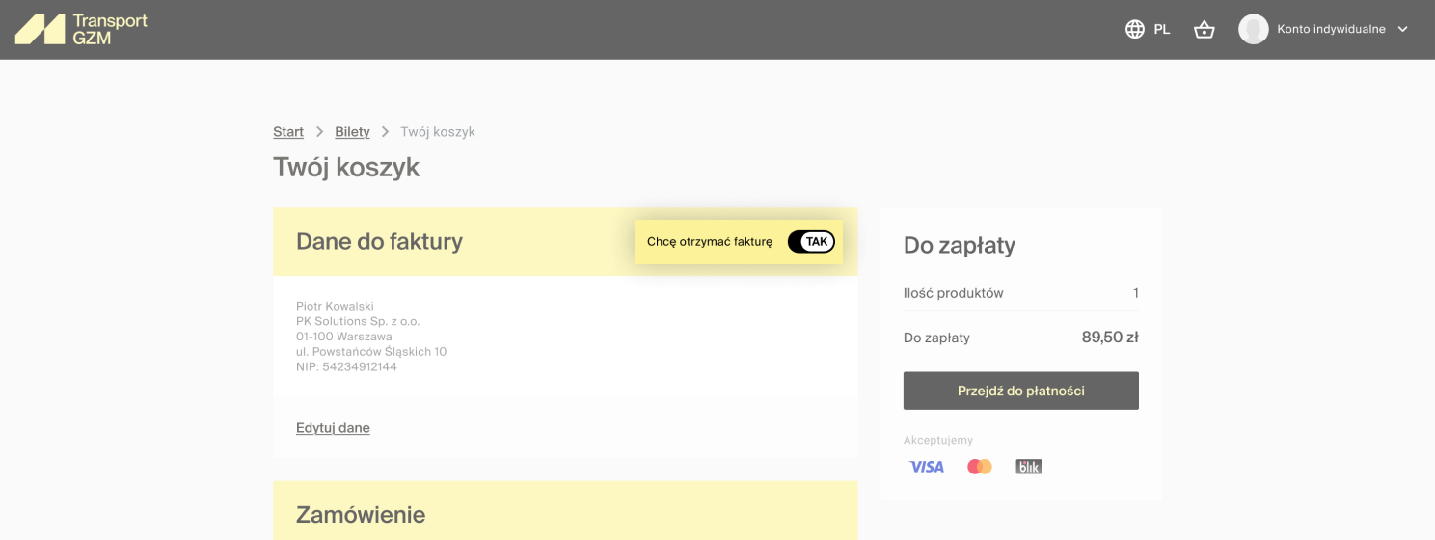
Task: Navigate to the Bilety breadcrumb
Action: tap(352, 131)
